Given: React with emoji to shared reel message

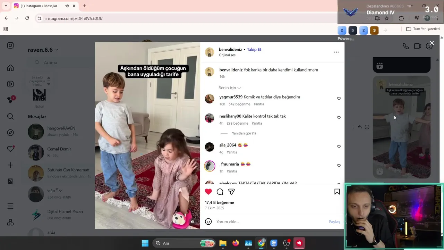Looking at the screenshot, I should (x=367, y=127).
